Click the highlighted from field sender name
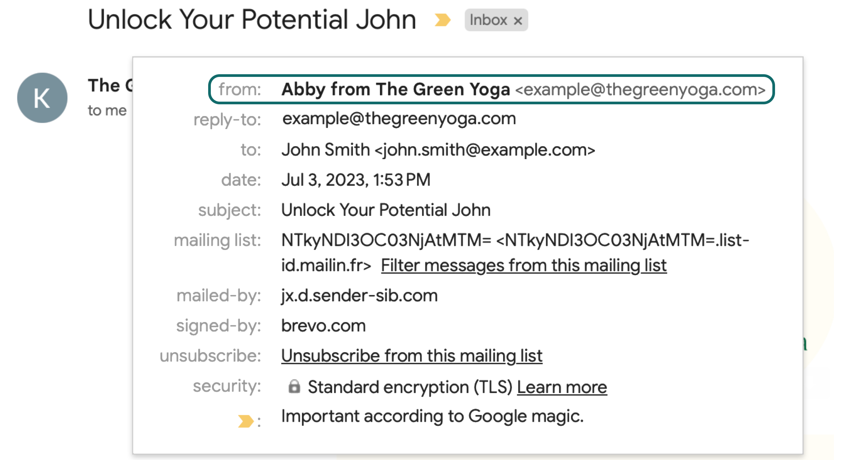Screen dimensions: 850x460 click(x=395, y=89)
